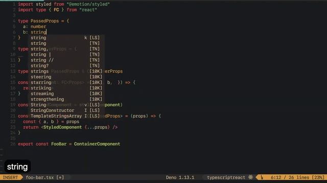The width and height of the screenshot is (327, 183).
Task: Click '6:12 / 26 lines [23%]' position indicator
Action: (297, 177)
